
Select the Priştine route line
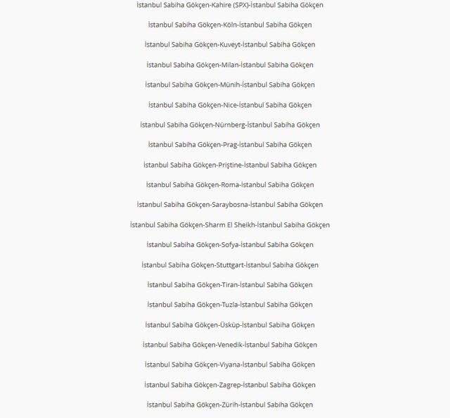point(230,165)
